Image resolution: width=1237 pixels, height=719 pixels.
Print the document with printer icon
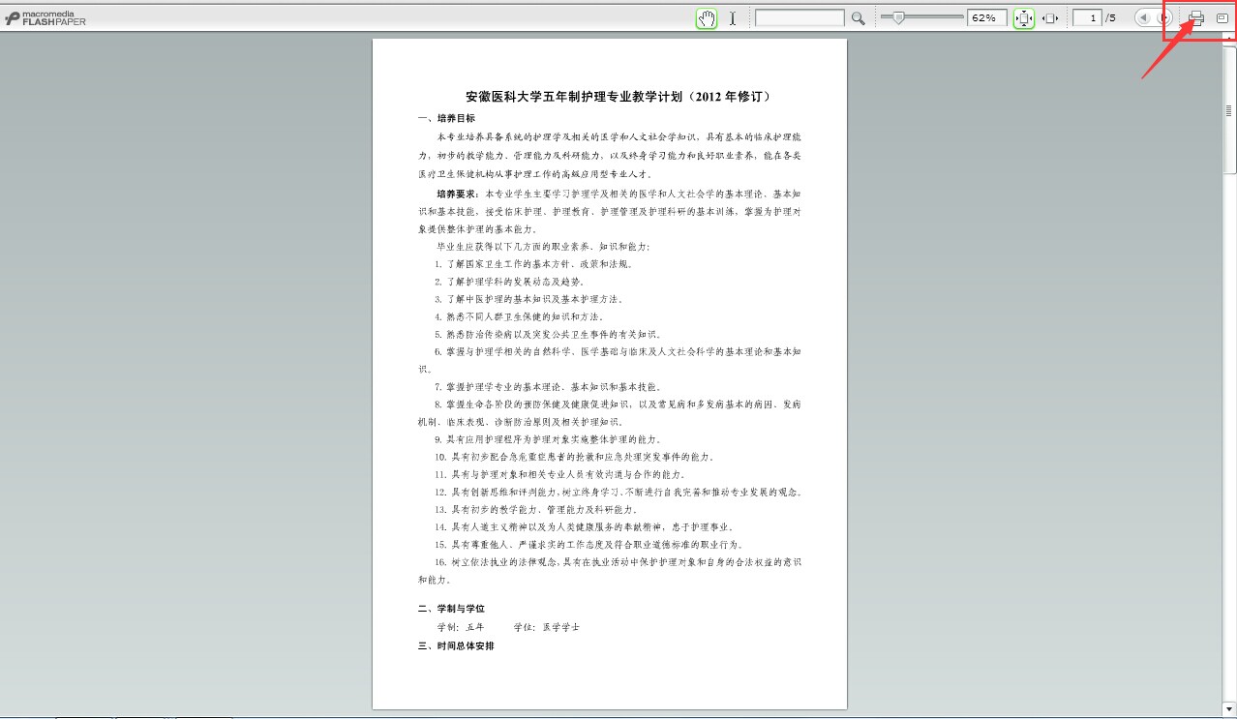click(x=1196, y=18)
